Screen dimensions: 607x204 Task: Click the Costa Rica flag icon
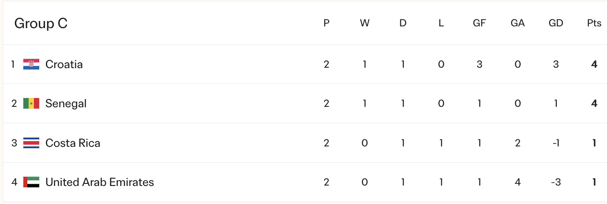31,143
